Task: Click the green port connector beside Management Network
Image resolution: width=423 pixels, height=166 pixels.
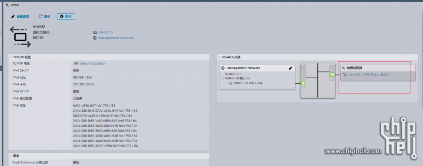Action: tap(303, 83)
